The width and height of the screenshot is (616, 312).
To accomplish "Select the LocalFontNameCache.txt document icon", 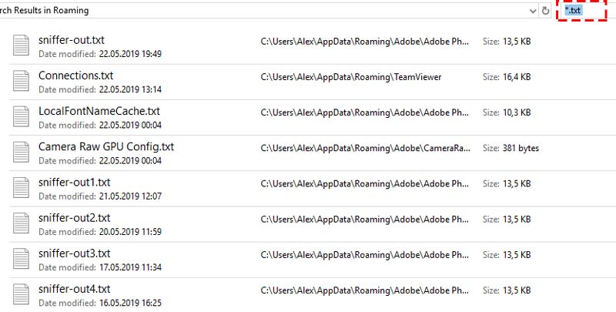I will pos(21,116).
